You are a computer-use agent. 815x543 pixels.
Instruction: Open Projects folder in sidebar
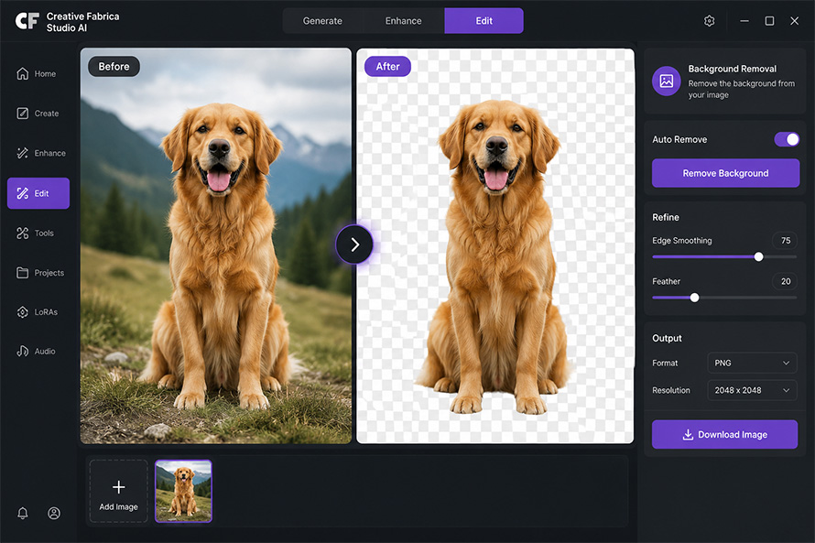[x=40, y=273]
